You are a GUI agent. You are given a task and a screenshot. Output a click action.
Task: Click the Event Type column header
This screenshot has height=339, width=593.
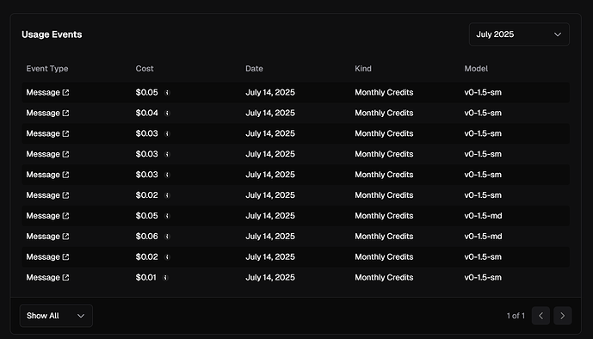[47, 69]
